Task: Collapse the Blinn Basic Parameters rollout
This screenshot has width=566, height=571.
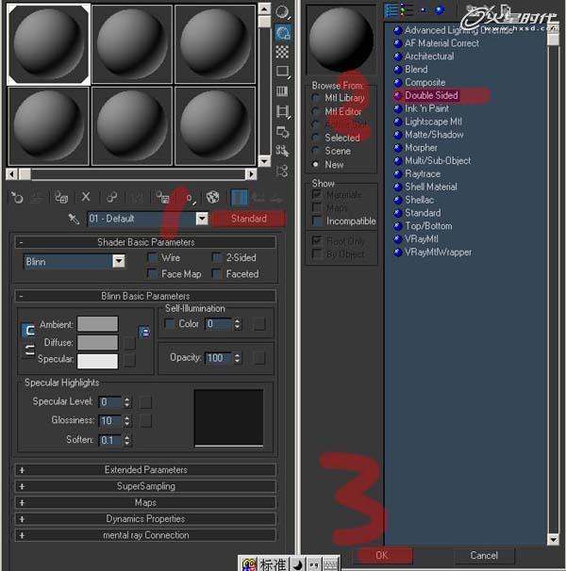Action: [145, 296]
